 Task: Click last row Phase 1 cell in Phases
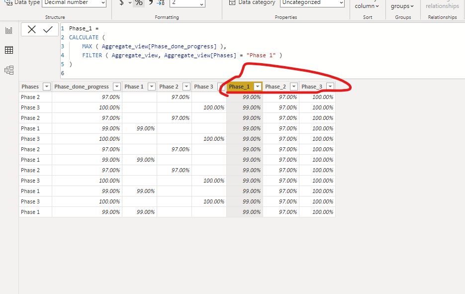35,212
